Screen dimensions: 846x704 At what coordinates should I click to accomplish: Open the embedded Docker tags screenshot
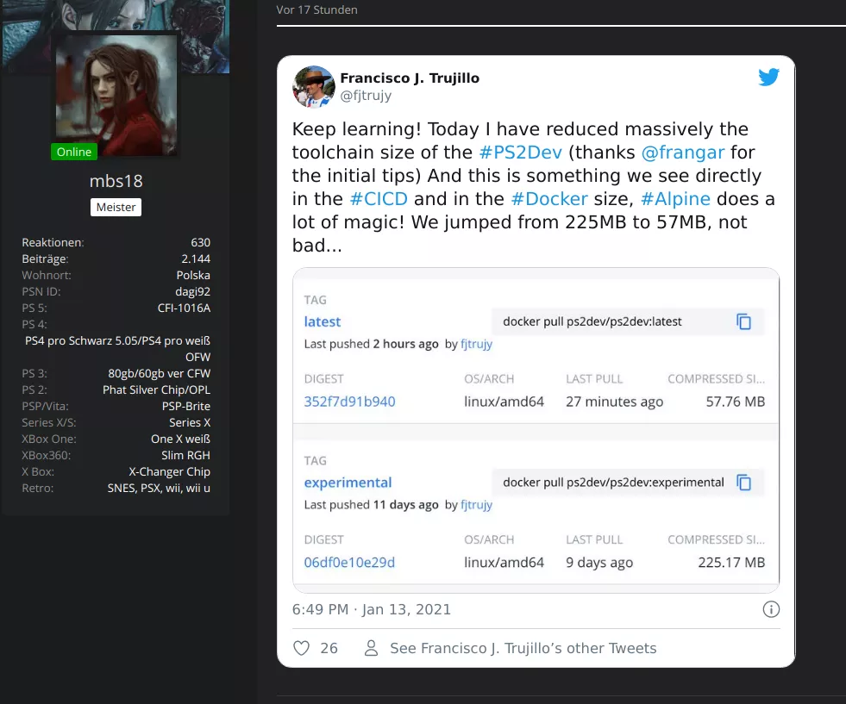[536, 429]
